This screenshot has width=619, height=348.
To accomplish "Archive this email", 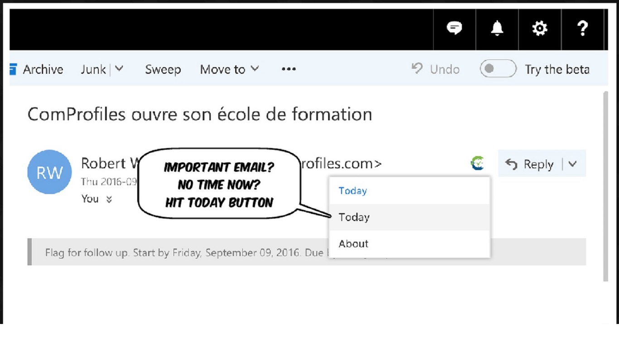I will (37, 69).
